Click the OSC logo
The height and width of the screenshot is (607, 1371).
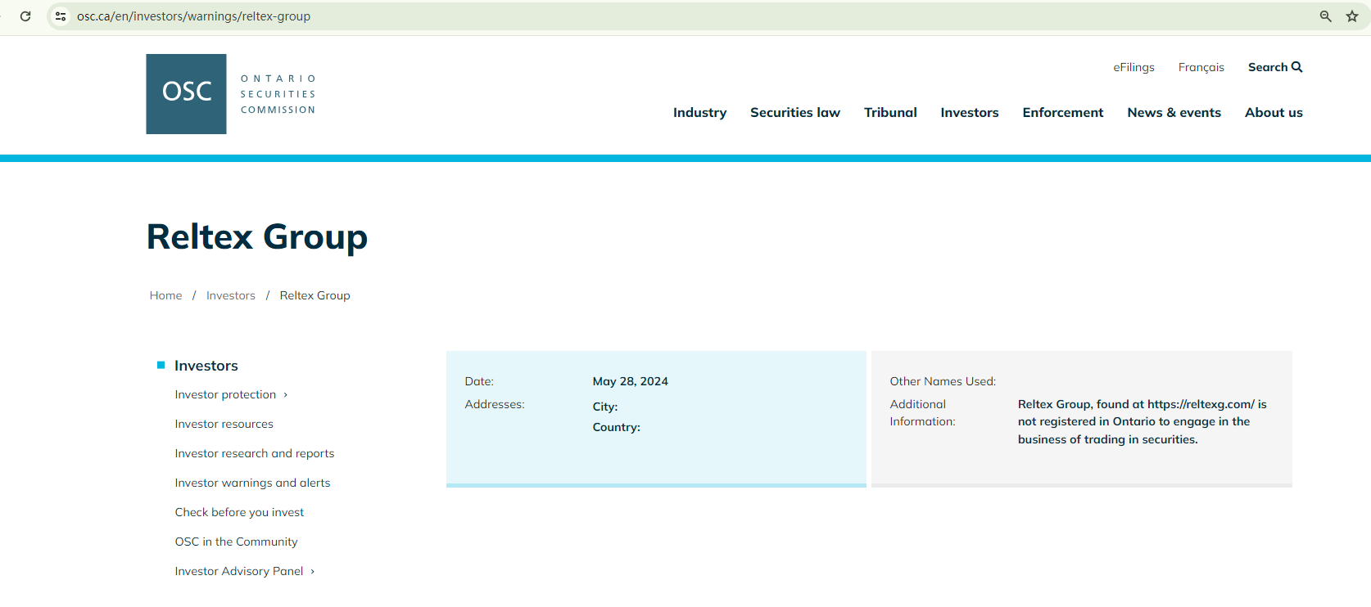click(x=187, y=94)
